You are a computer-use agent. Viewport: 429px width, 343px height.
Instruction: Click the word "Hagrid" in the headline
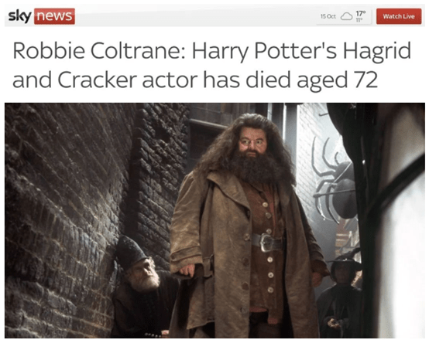click(377, 52)
